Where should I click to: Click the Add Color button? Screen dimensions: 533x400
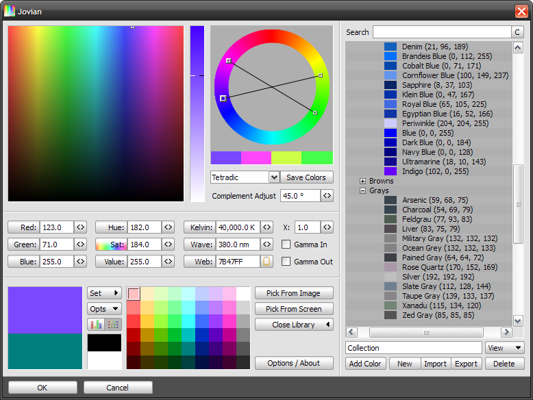click(365, 364)
